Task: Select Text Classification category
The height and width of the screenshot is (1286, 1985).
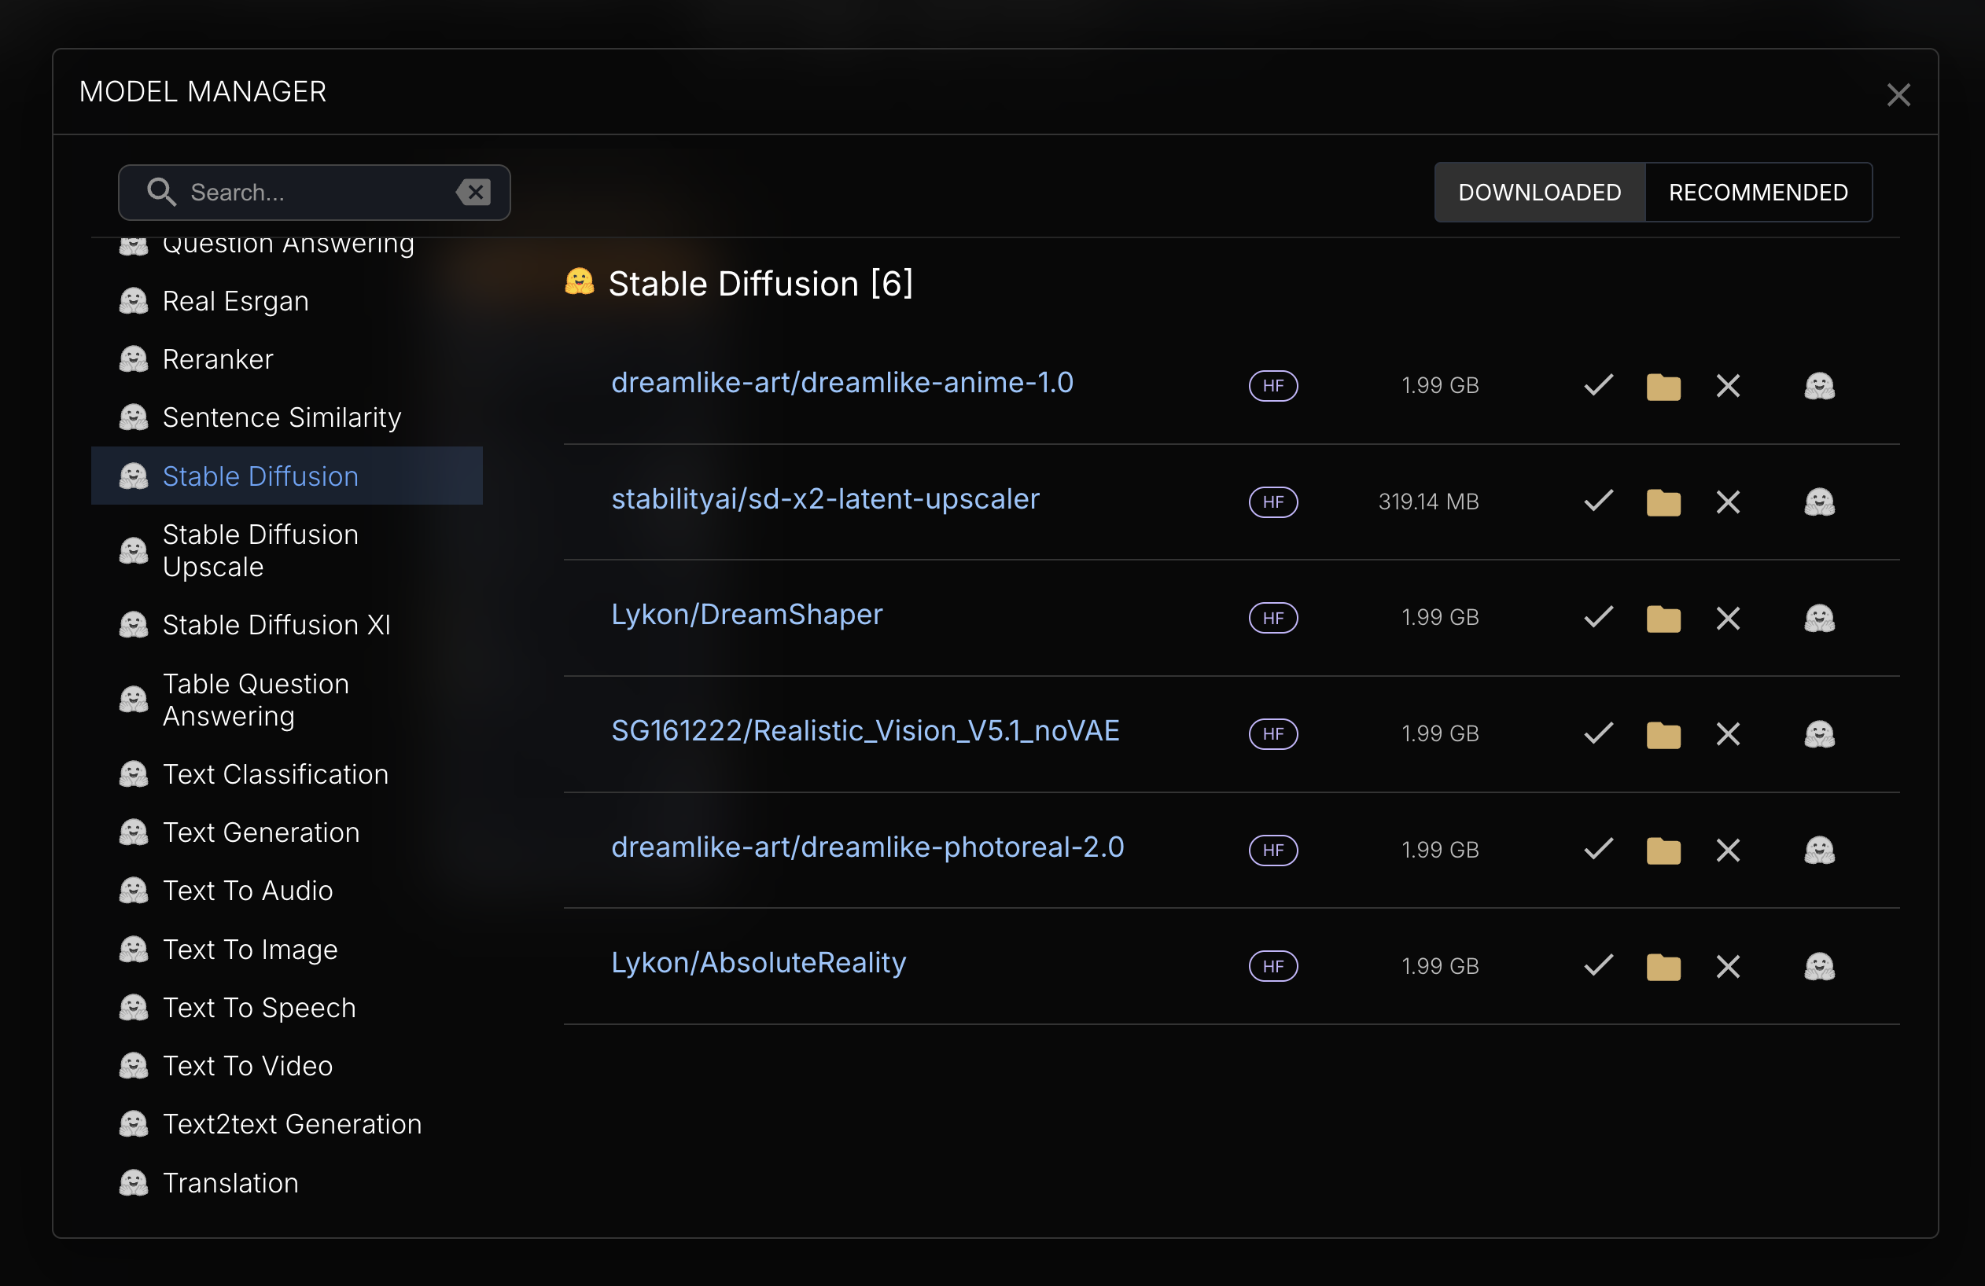Action: (x=287, y=774)
